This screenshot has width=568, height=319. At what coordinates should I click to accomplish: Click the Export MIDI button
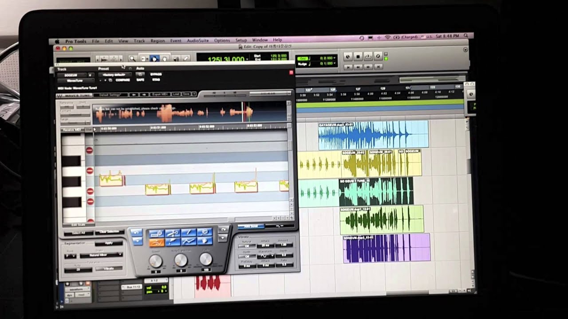[x=160, y=94]
